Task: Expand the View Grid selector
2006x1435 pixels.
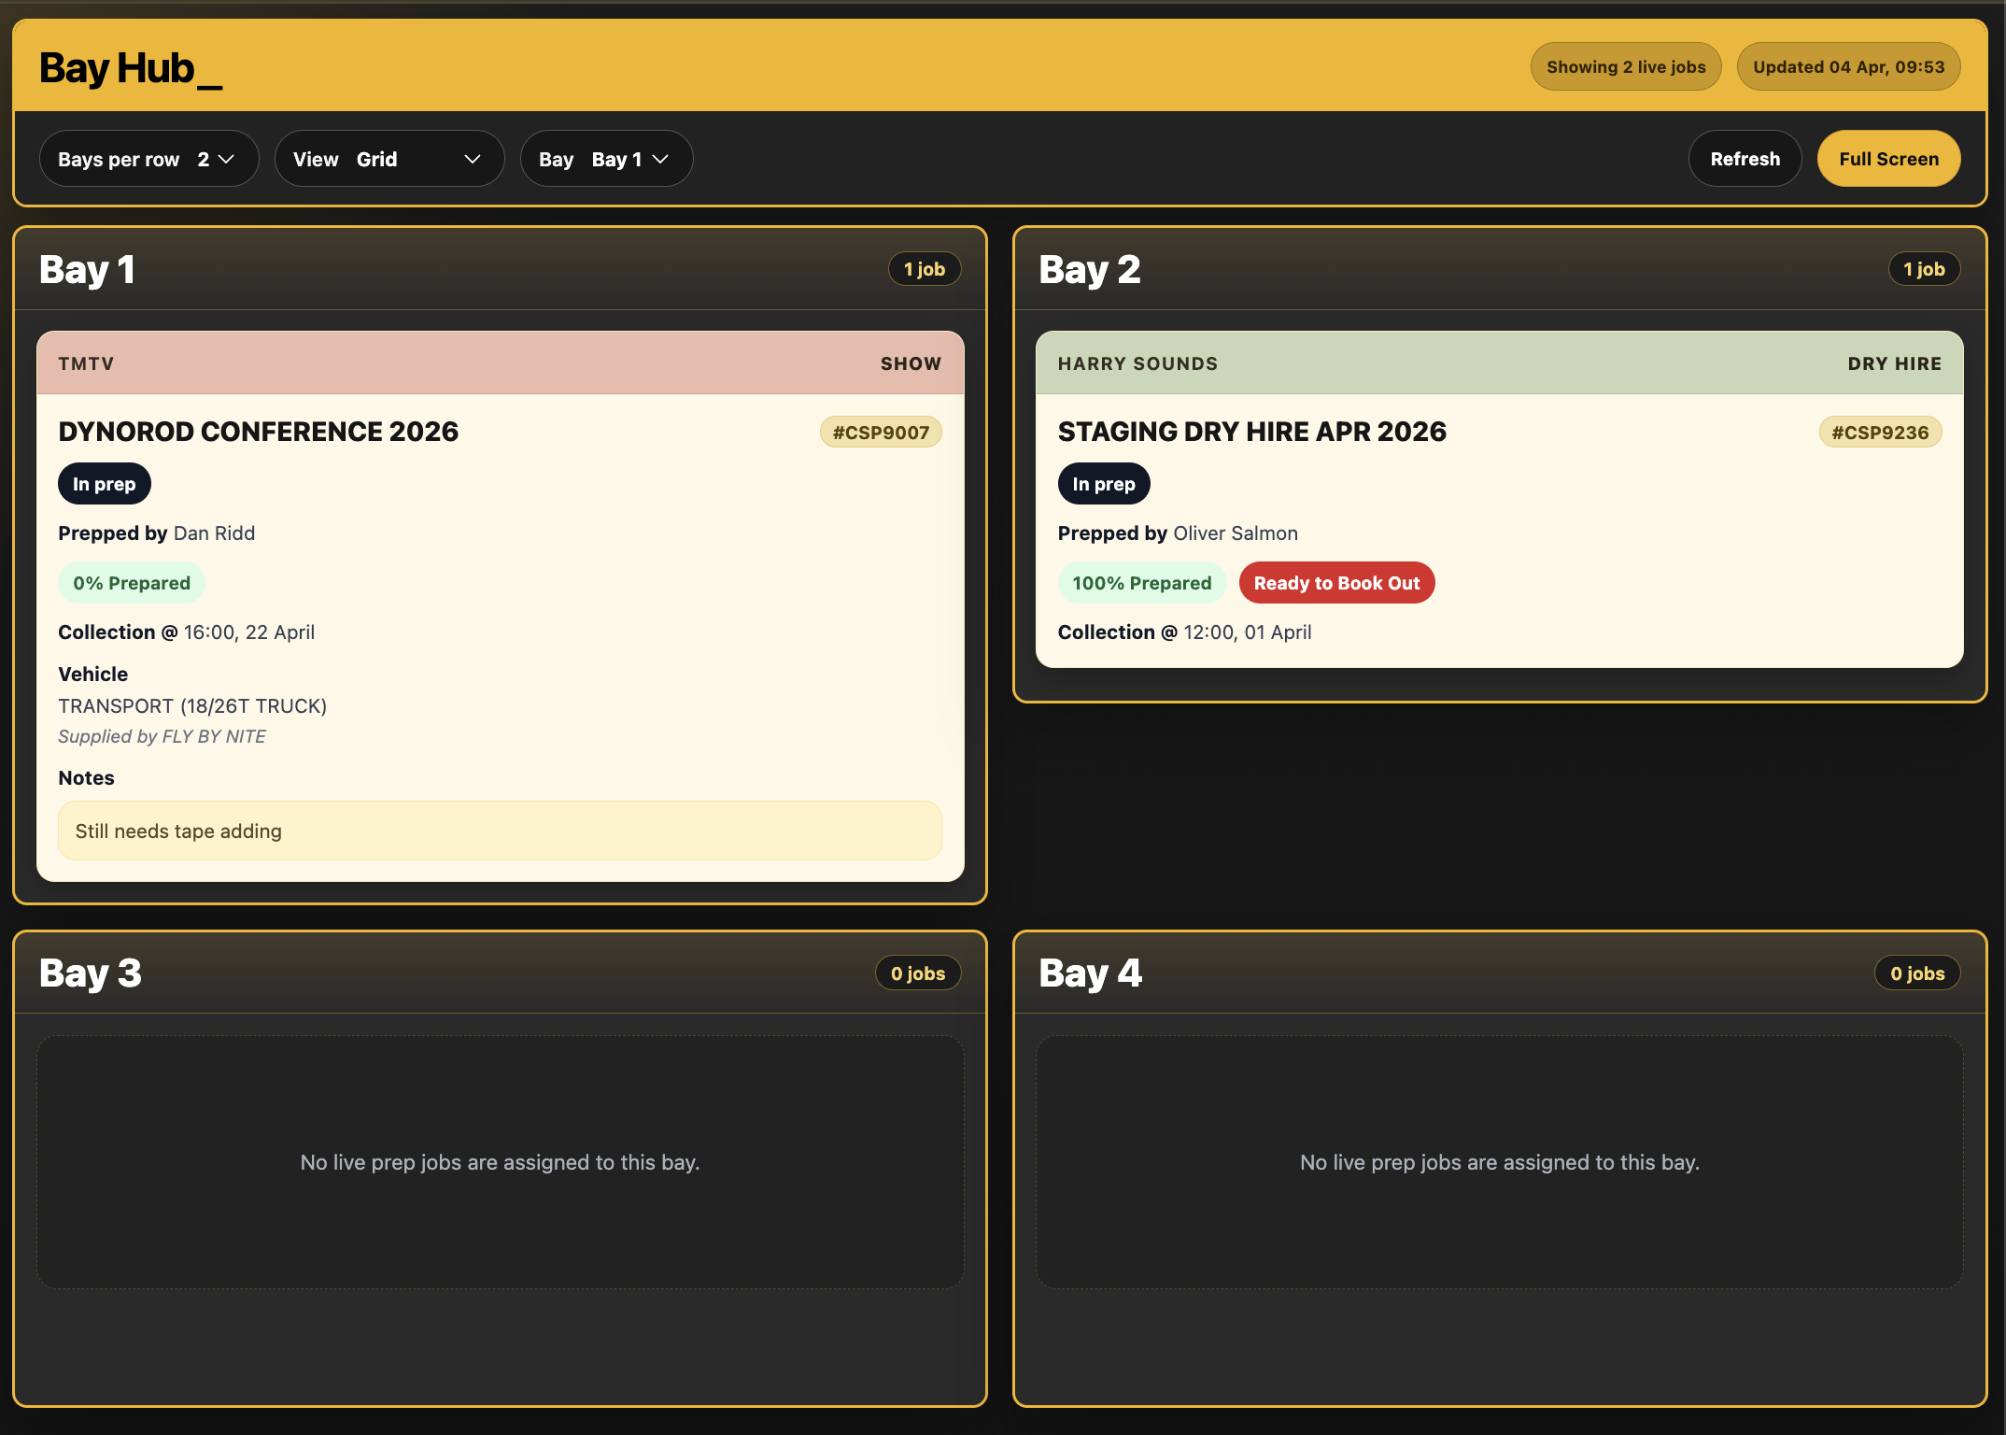Action: tap(389, 159)
